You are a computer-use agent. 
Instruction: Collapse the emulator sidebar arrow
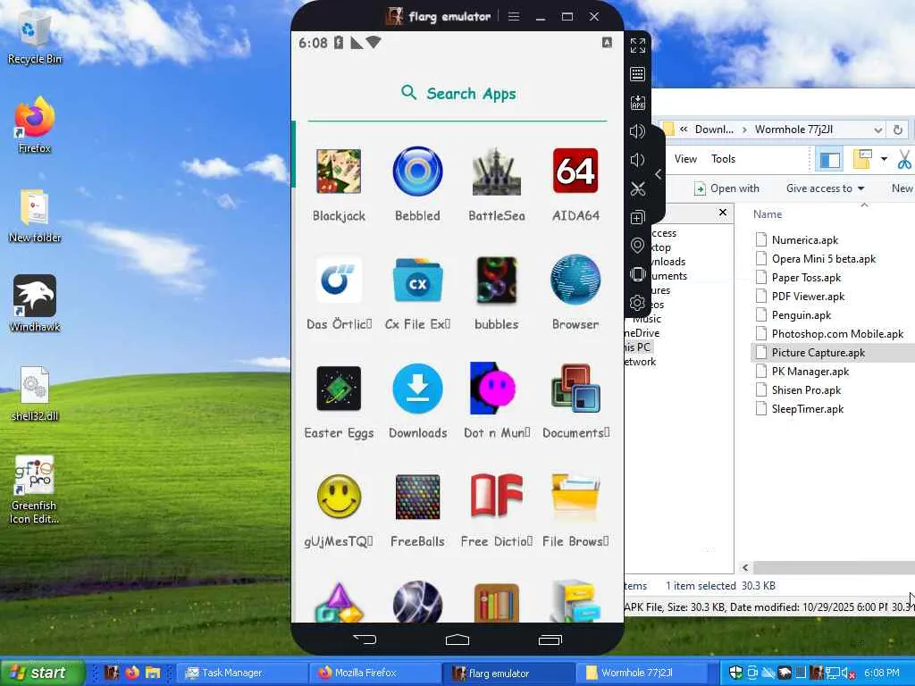click(659, 174)
